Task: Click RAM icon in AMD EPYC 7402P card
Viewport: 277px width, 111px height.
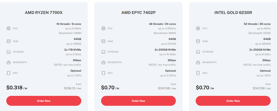Action: (103, 41)
